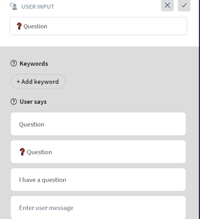Click the USER INPUT header label
The height and width of the screenshot is (219, 200).
click(38, 7)
